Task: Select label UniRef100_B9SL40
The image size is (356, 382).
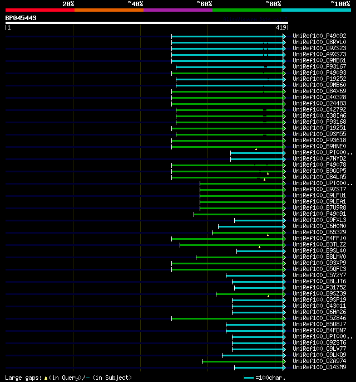Action: tap(319, 251)
